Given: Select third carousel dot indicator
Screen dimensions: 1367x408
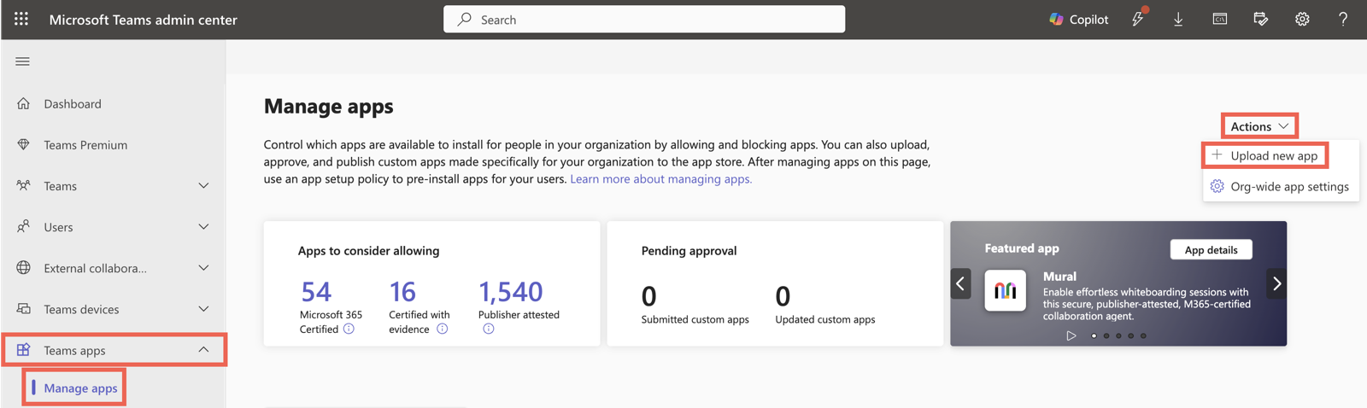Looking at the screenshot, I should 1118,335.
